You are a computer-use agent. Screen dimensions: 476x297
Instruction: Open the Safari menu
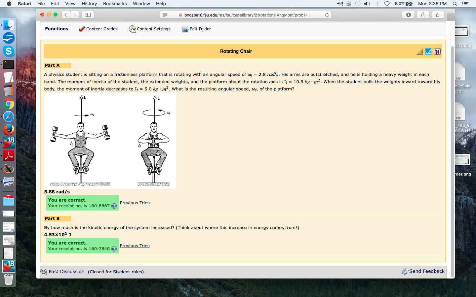point(24,4)
